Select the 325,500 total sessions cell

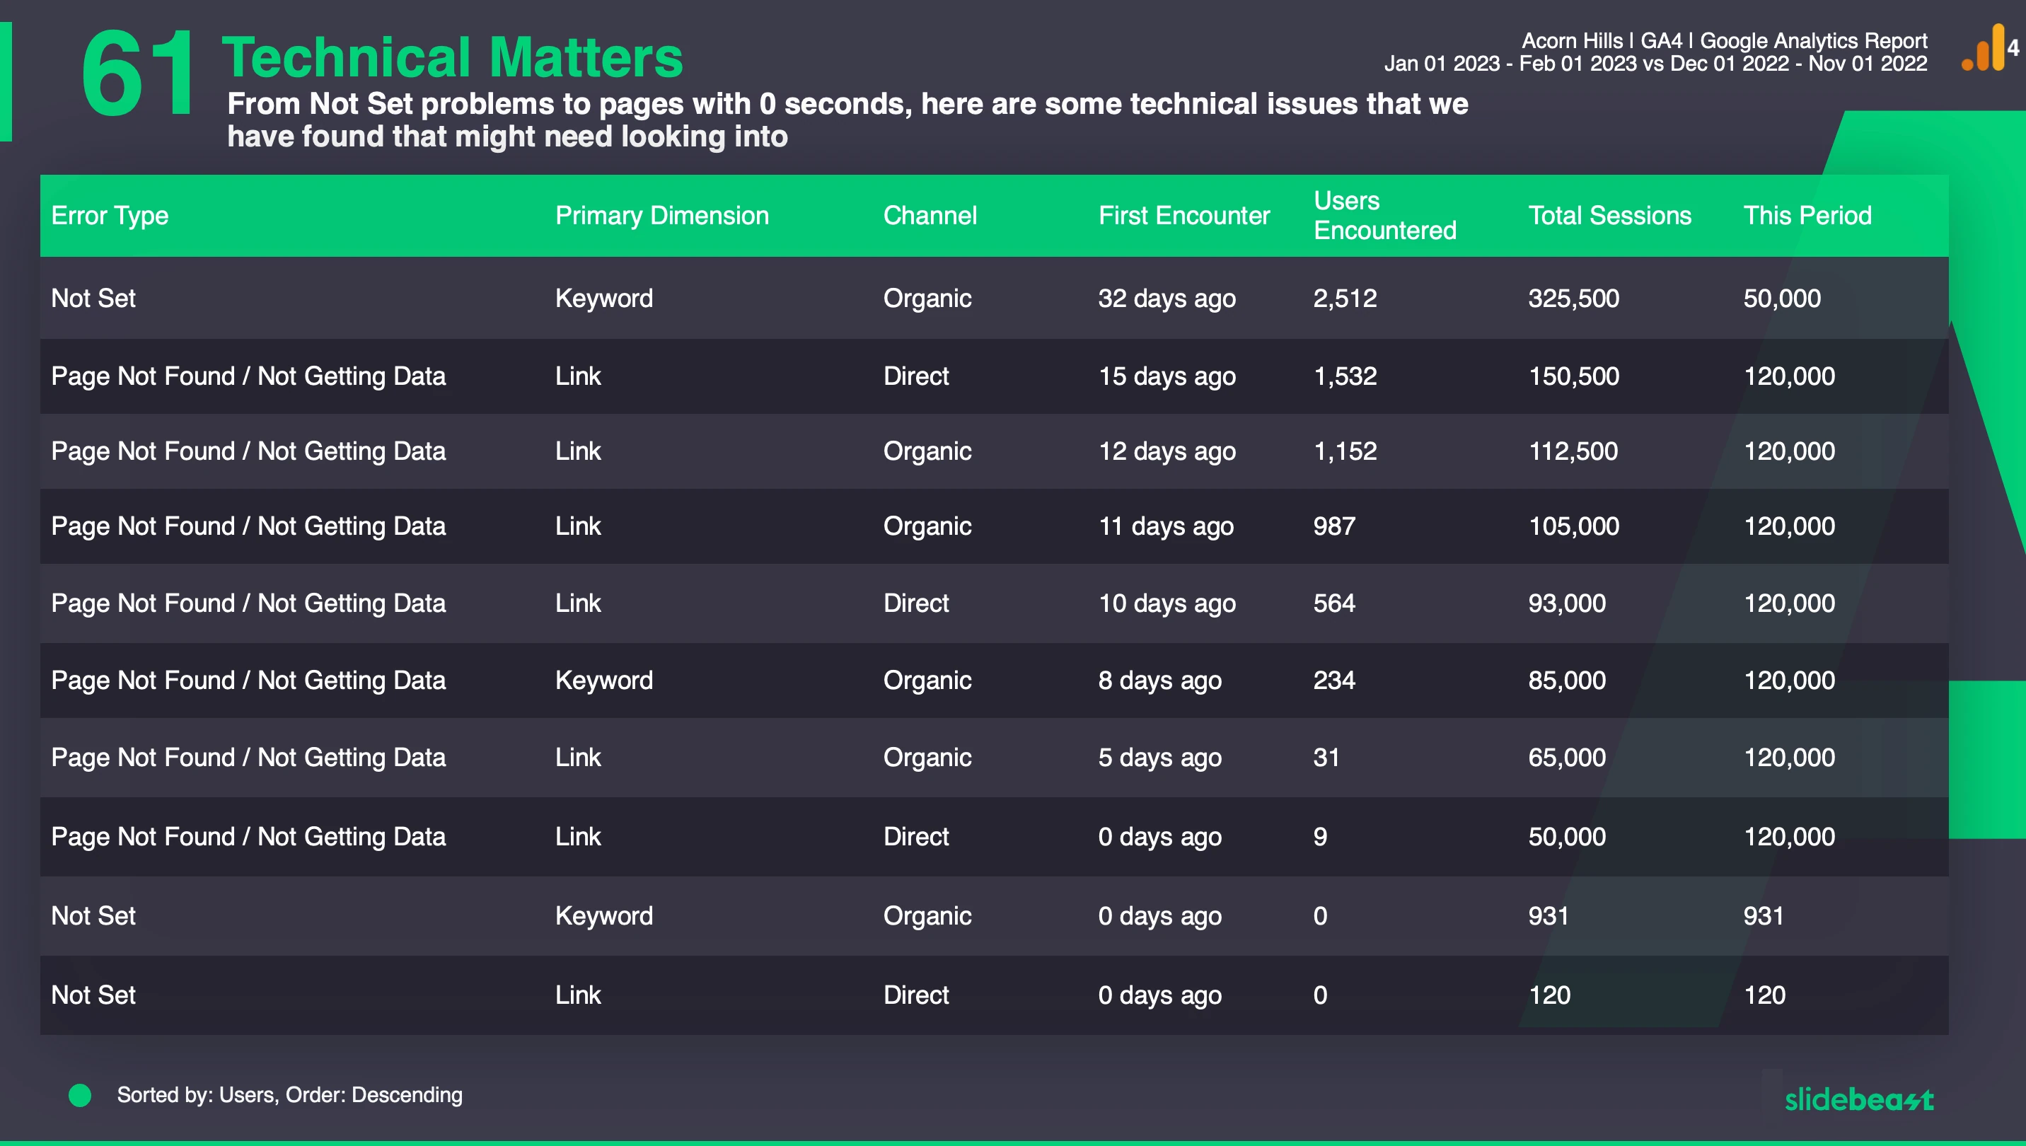(x=1573, y=299)
